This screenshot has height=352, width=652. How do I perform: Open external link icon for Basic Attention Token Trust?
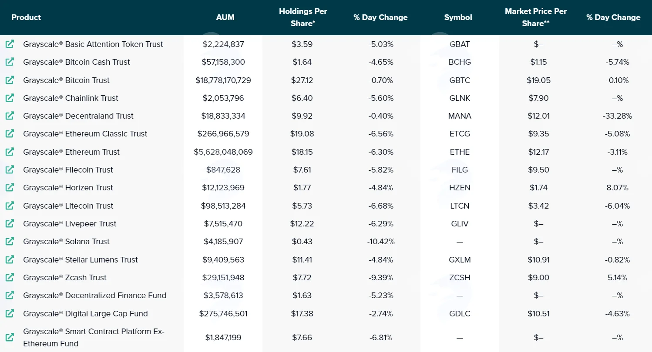pyautogui.click(x=10, y=44)
